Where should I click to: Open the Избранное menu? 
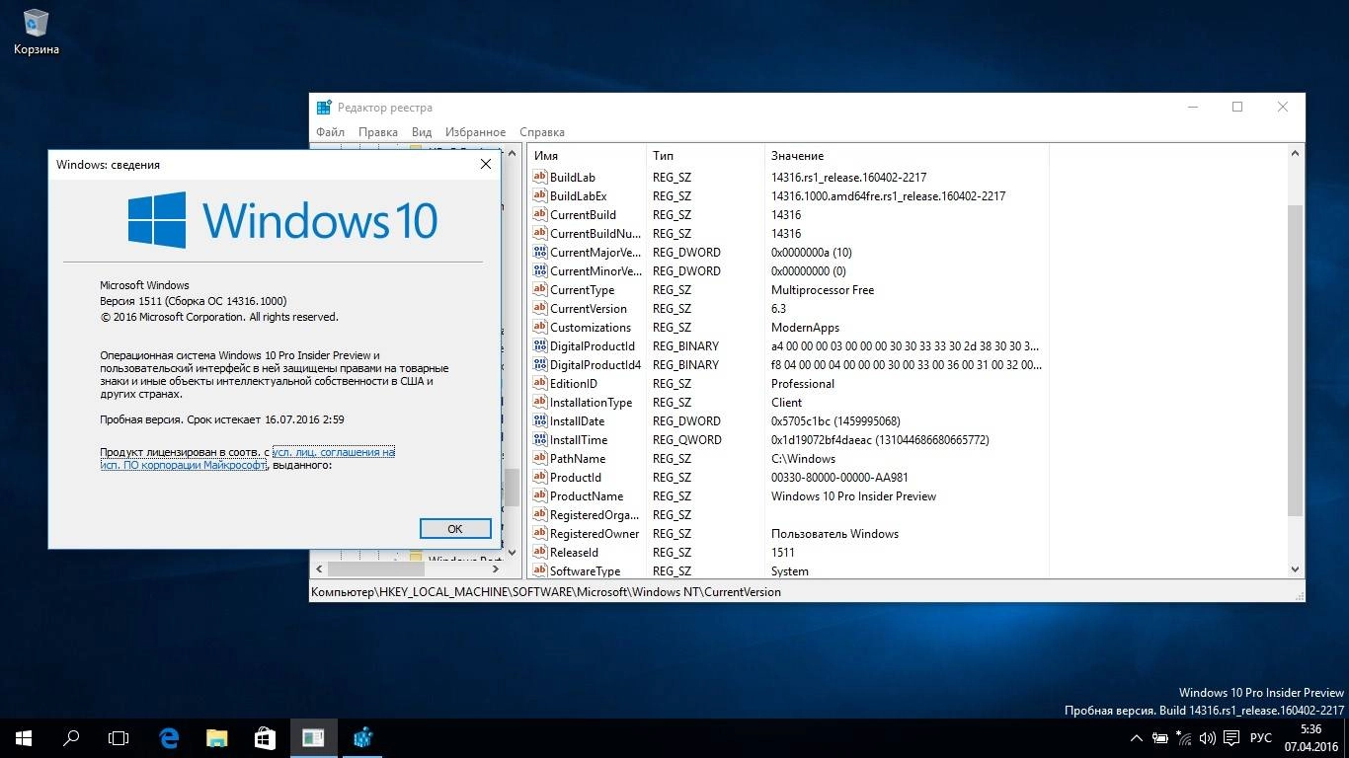tap(475, 131)
